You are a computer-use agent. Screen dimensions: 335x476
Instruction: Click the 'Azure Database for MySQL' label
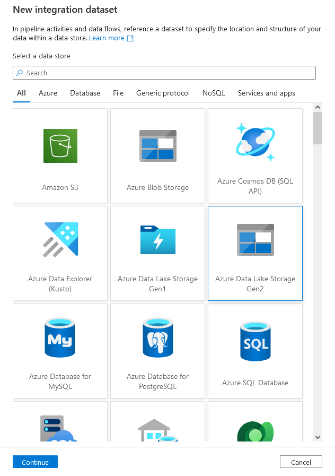60,382
